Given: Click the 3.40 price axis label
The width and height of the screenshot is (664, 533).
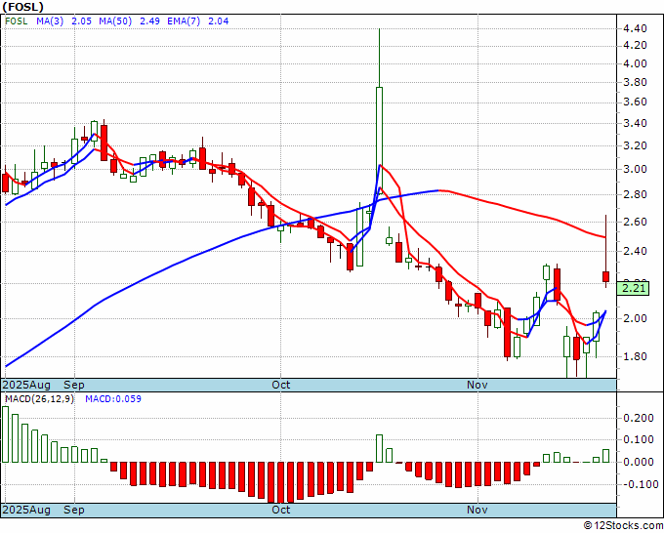Looking at the screenshot, I should coord(635,124).
